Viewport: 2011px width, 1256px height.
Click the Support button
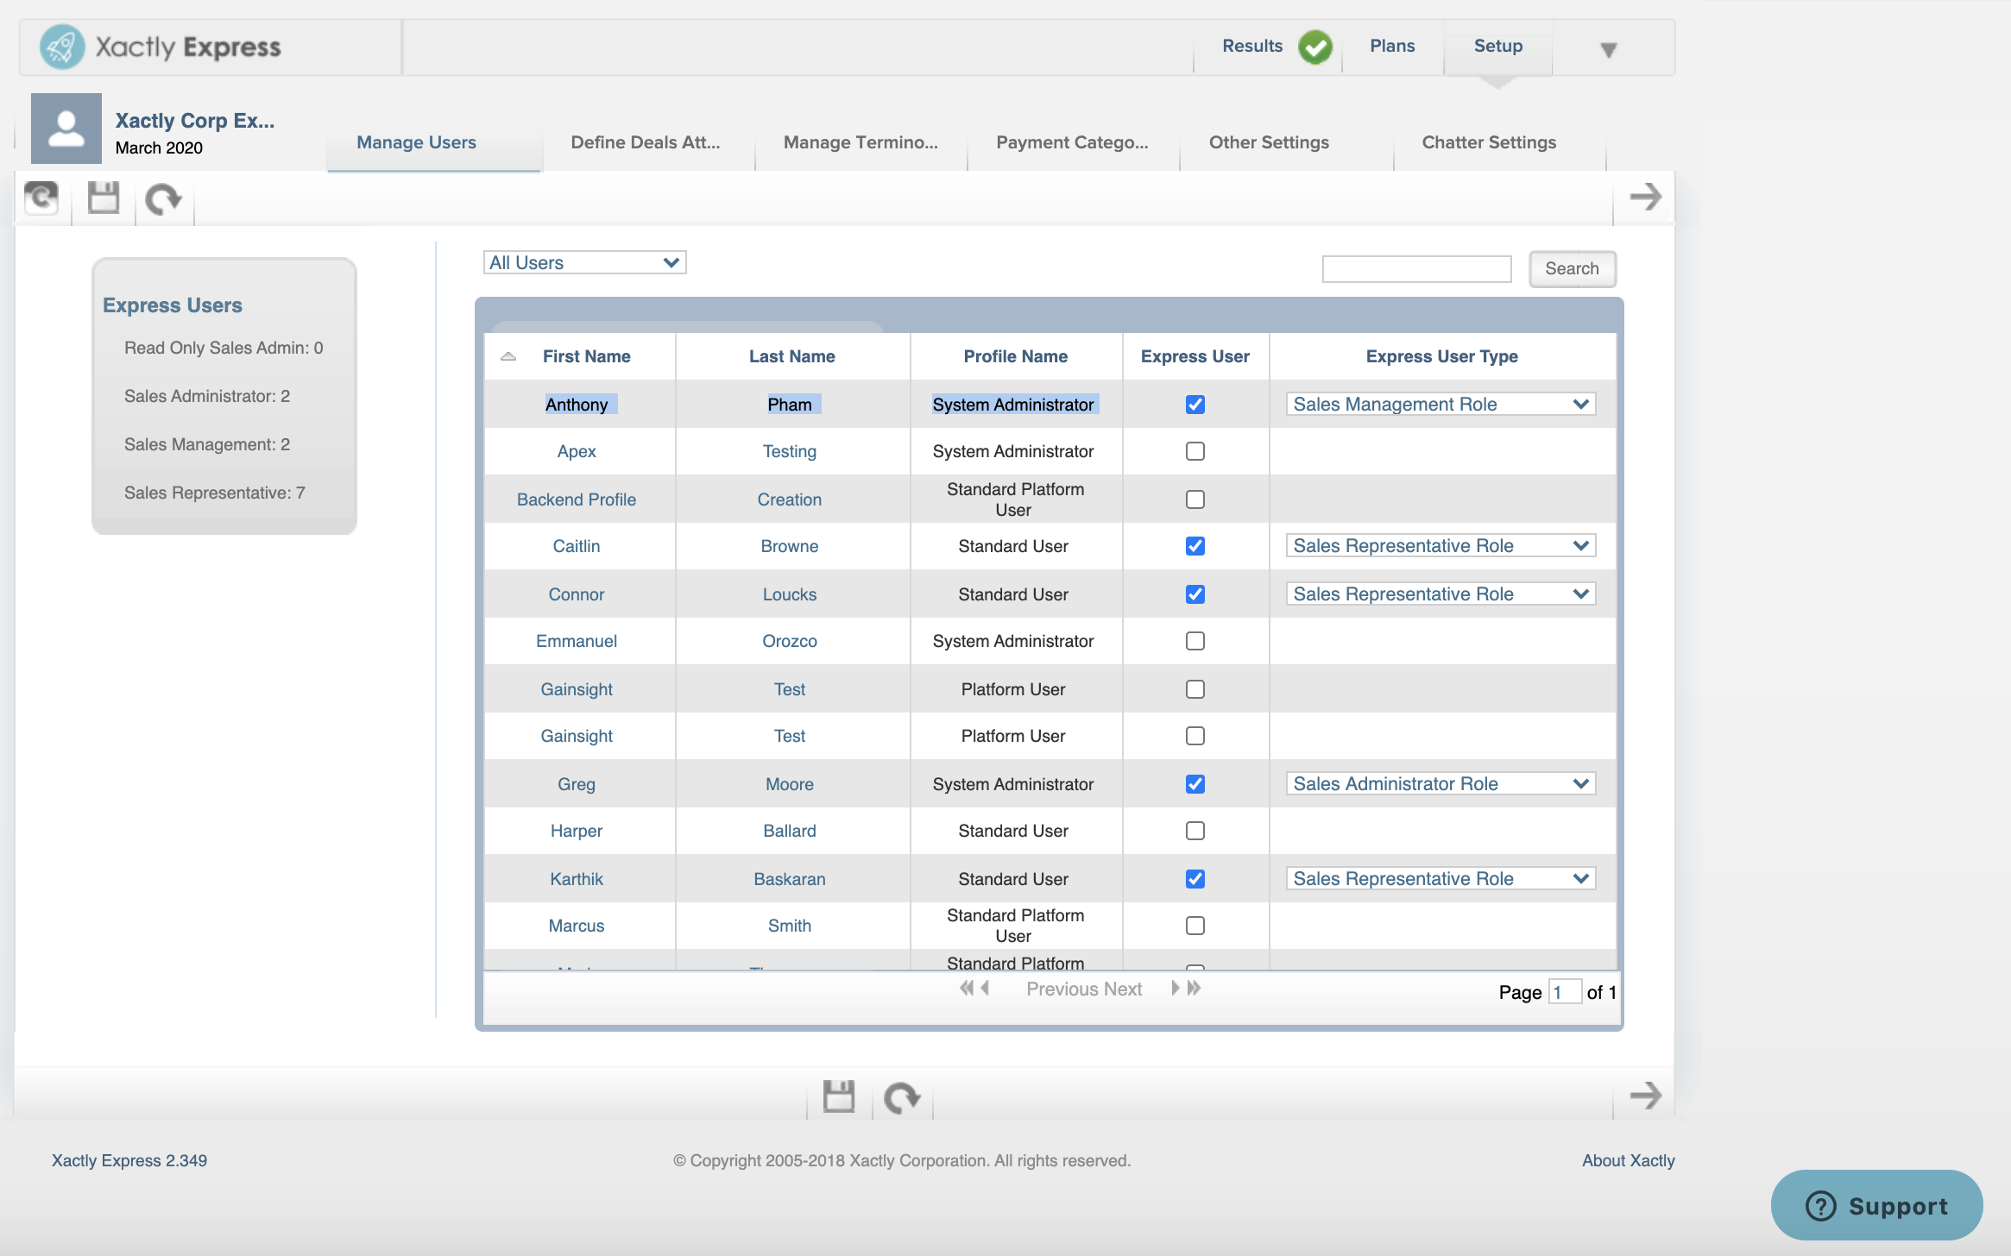tap(1876, 1205)
